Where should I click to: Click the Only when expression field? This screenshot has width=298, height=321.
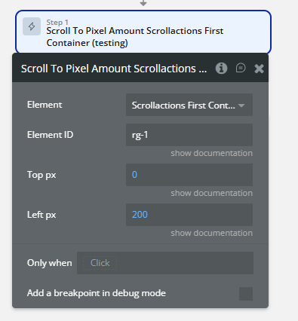[x=165, y=263]
